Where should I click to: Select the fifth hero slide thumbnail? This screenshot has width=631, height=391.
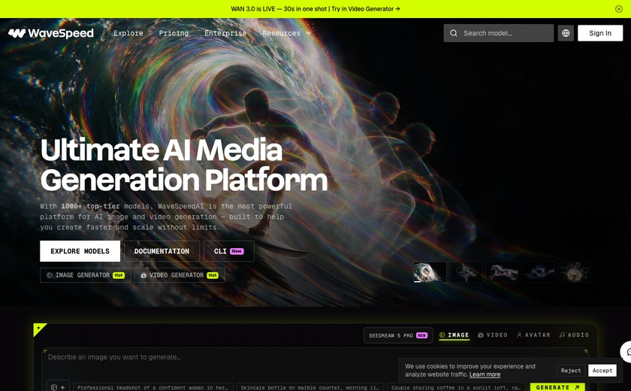tap(574, 271)
